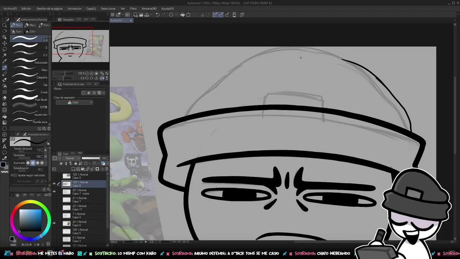Open layer blending mode Normal dropdown

click(x=71, y=158)
